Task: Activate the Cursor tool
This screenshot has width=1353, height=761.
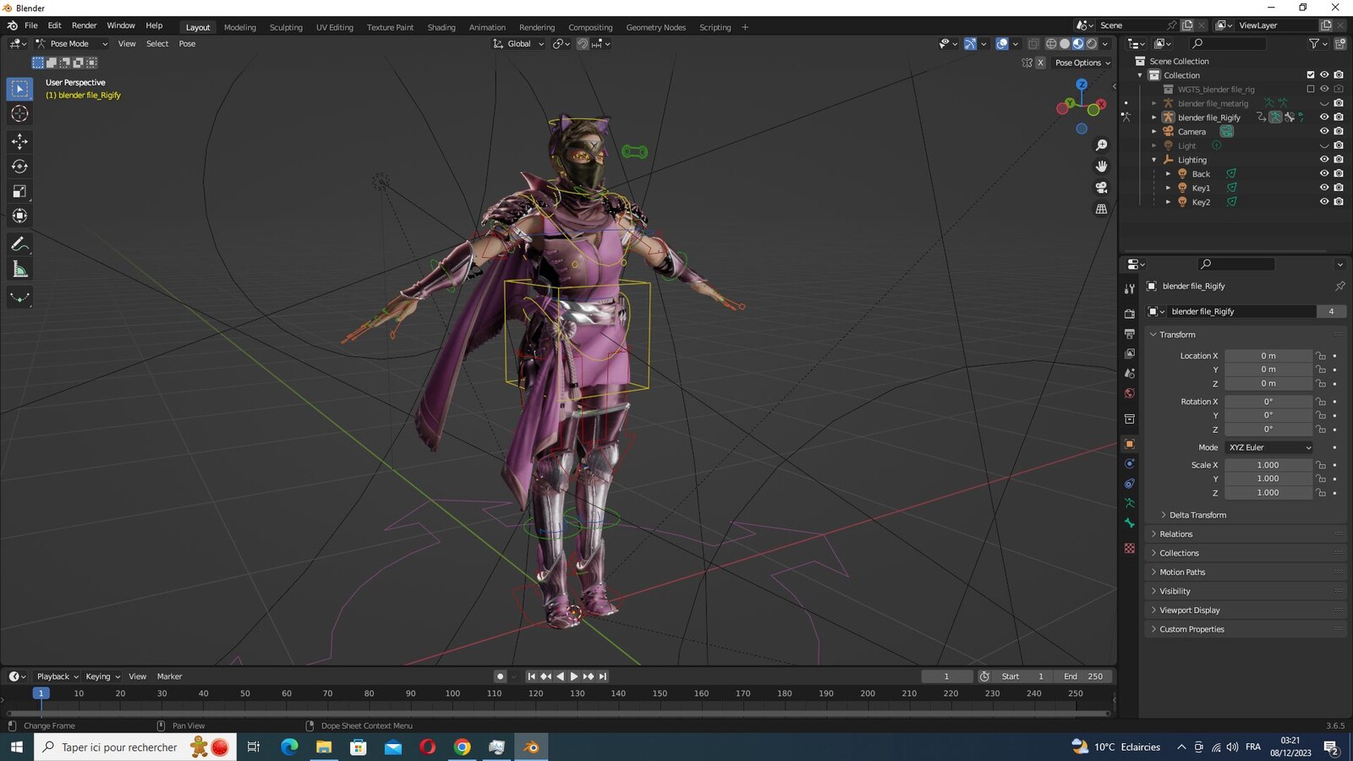Action: 19,113
